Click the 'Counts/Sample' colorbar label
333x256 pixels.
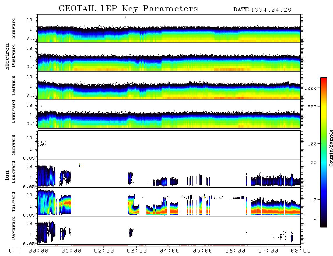pos(331,148)
